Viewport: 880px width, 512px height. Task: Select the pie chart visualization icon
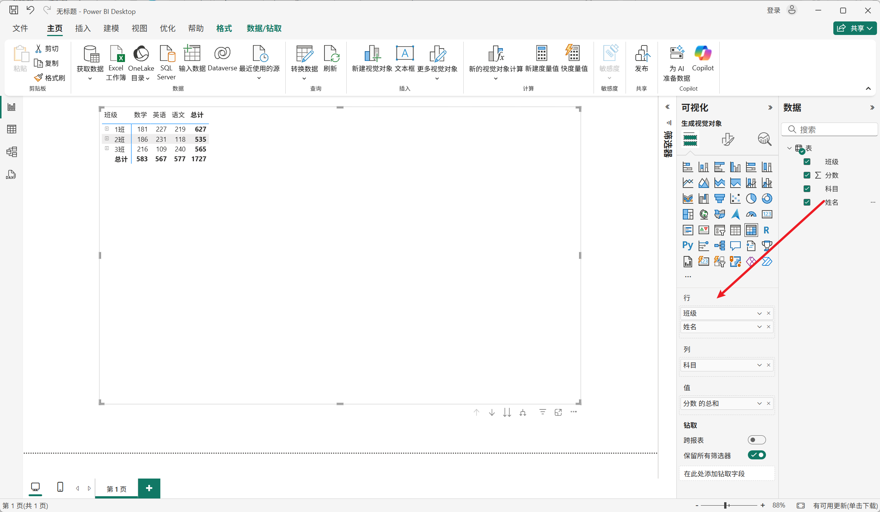click(751, 198)
